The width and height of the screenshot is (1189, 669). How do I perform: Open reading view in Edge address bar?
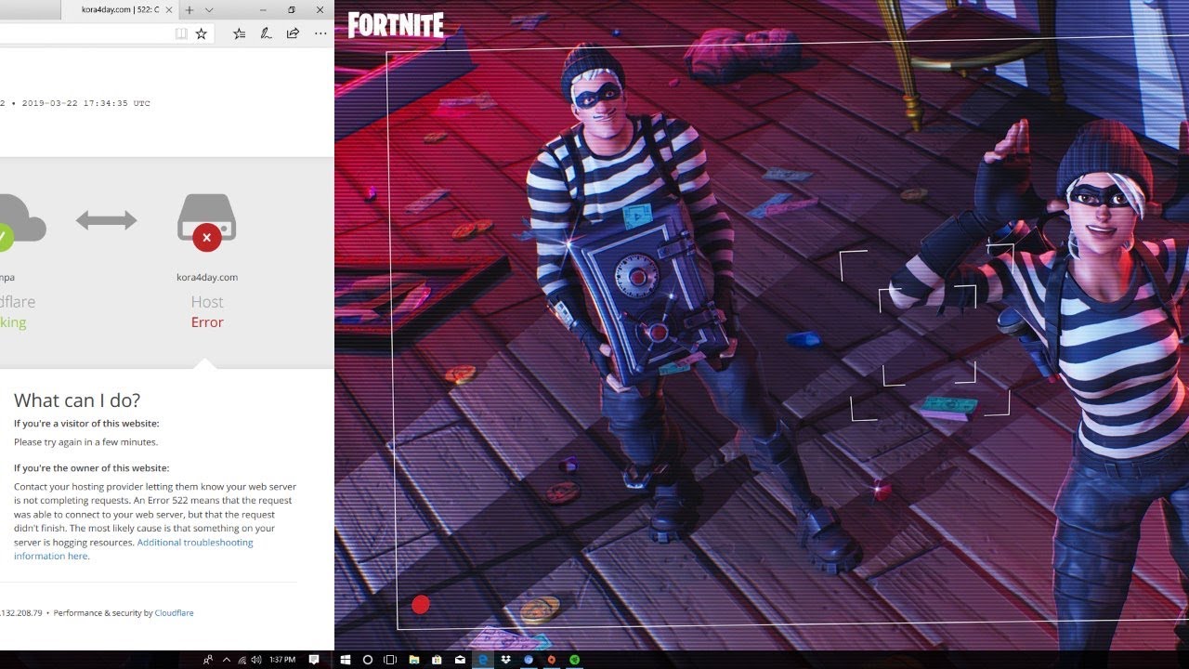click(x=181, y=33)
